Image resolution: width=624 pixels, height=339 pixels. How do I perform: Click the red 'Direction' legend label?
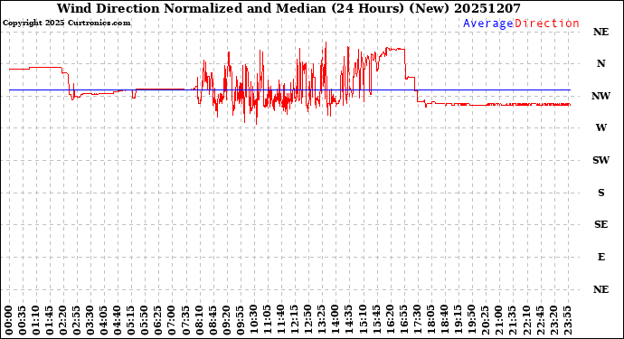pyautogui.click(x=547, y=24)
